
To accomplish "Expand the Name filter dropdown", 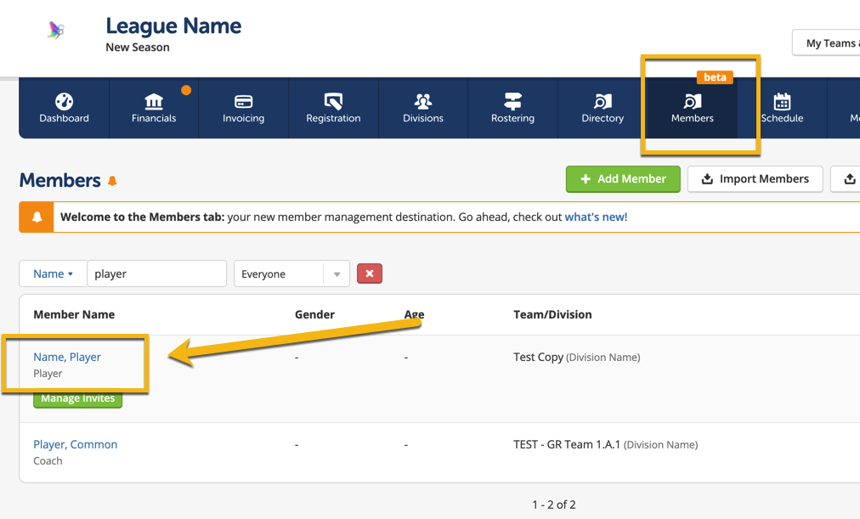I will [53, 274].
